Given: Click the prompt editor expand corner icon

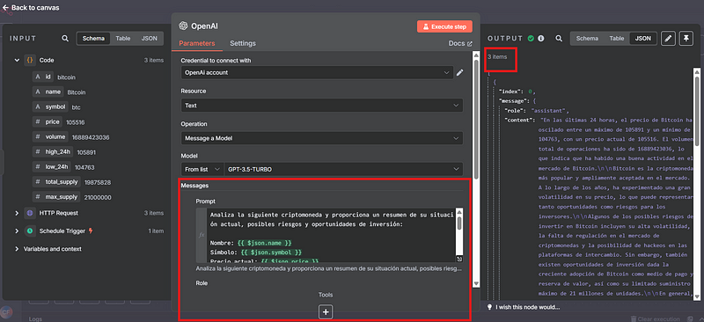Looking at the screenshot, I should pos(459,260).
